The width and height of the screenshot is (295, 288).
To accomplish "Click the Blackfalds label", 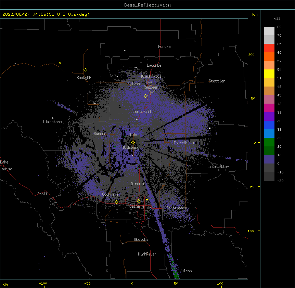I will tap(151, 76).
